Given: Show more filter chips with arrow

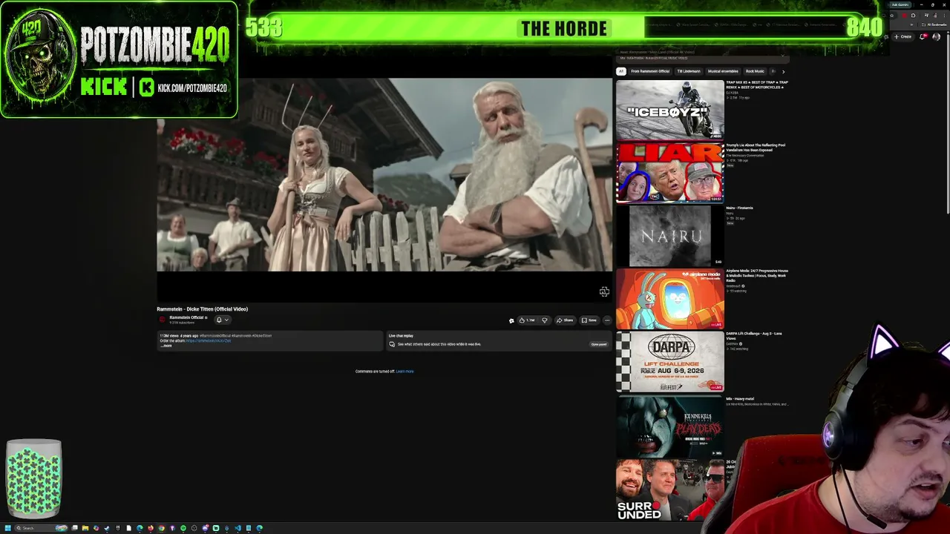Looking at the screenshot, I should (783, 71).
